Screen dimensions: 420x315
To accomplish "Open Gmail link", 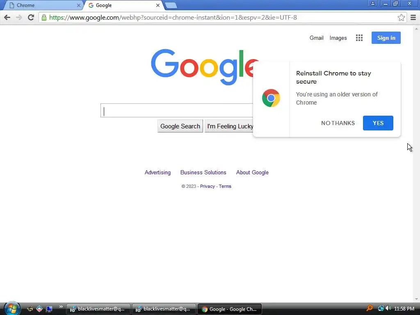I will tap(316, 38).
